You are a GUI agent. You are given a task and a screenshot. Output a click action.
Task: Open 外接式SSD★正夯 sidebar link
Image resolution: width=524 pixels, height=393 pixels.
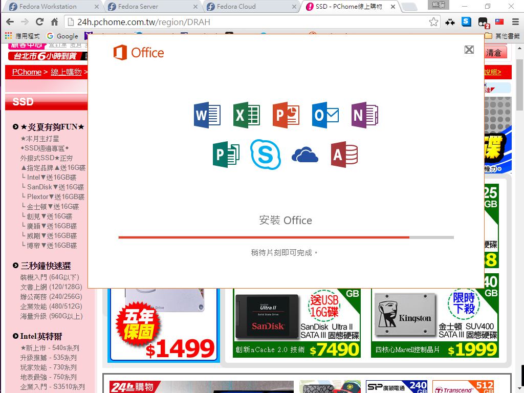pyautogui.click(x=47, y=158)
